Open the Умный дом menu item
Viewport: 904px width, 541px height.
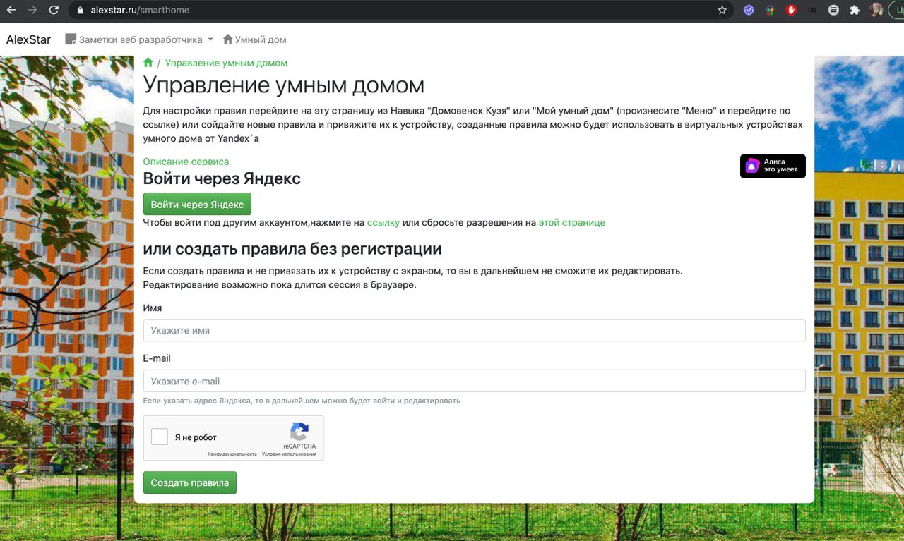point(254,39)
